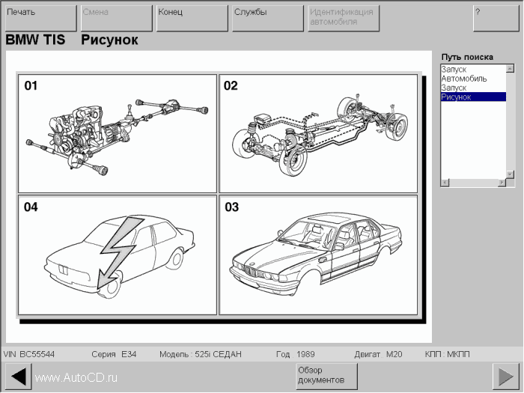Click the VIN BC55544 status field
The height and width of the screenshot is (393, 524).
coord(29,354)
